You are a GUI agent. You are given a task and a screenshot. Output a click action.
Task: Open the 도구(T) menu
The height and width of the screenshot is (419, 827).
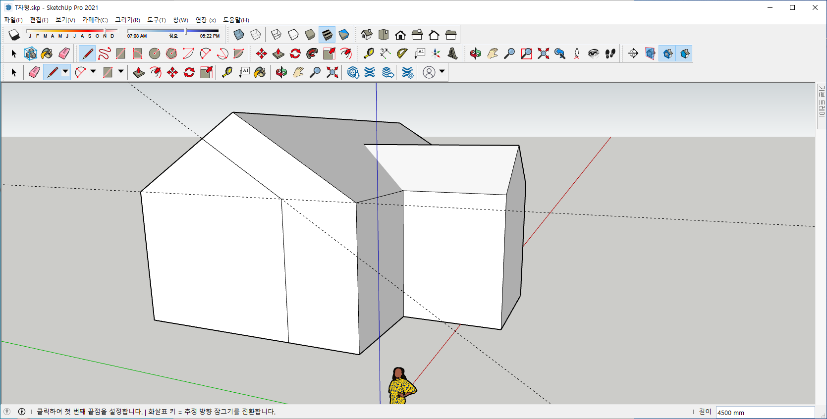point(157,20)
